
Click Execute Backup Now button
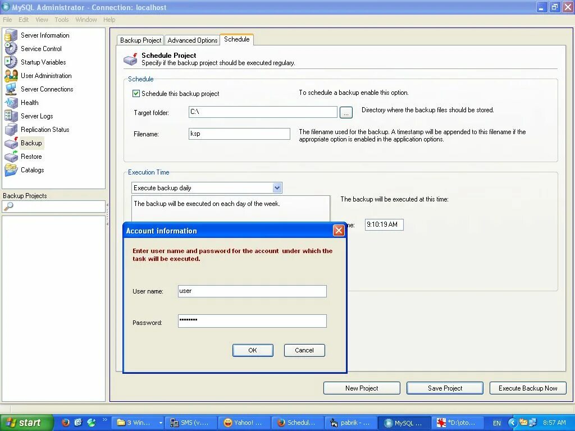[528, 388]
